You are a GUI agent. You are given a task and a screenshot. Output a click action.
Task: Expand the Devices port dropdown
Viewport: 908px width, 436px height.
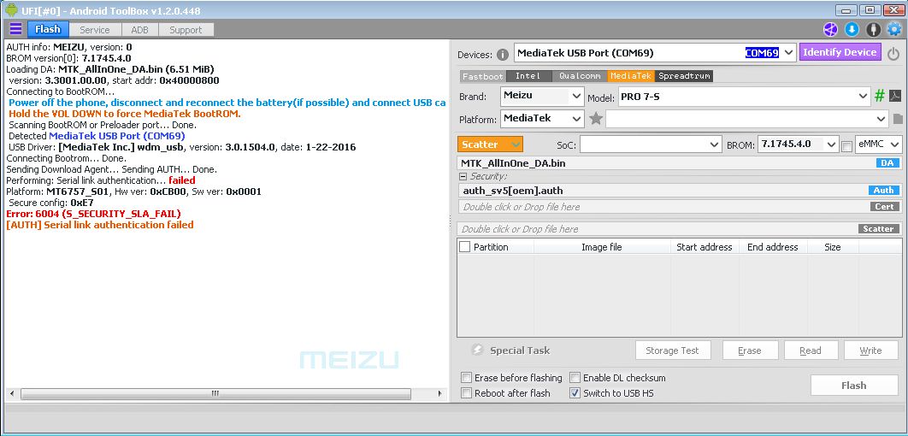(788, 53)
